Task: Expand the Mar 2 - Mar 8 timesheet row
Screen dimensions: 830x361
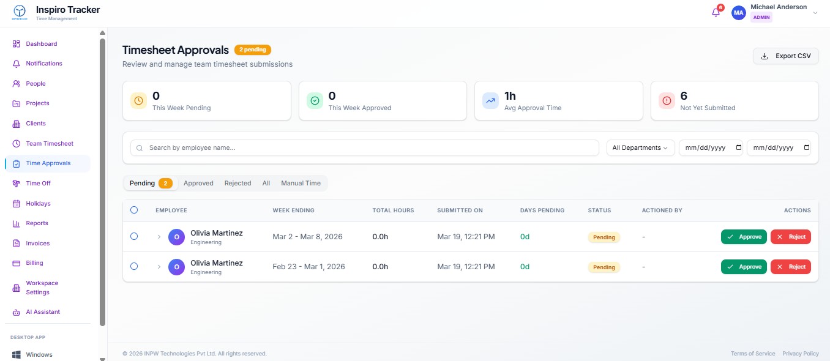Action: tap(159, 237)
